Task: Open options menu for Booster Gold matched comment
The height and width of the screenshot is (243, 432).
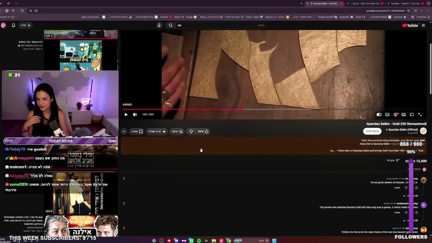Action: tap(124, 203)
